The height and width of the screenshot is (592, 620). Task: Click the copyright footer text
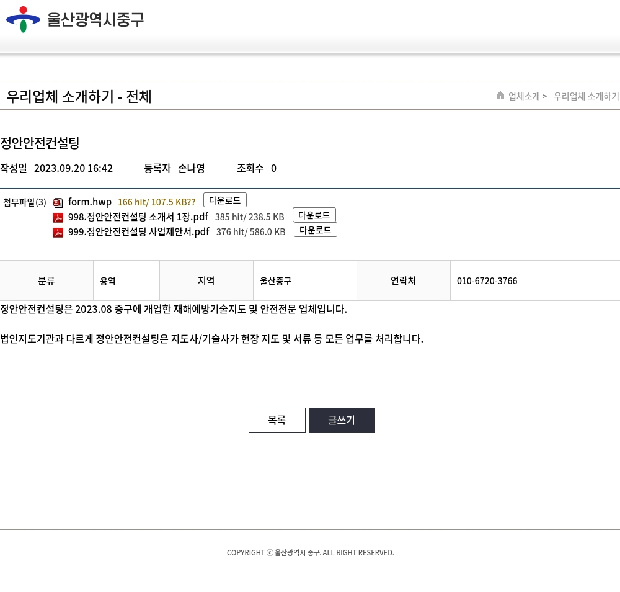coord(311,552)
